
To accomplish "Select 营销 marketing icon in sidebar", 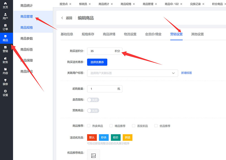I will (x=5, y=49).
